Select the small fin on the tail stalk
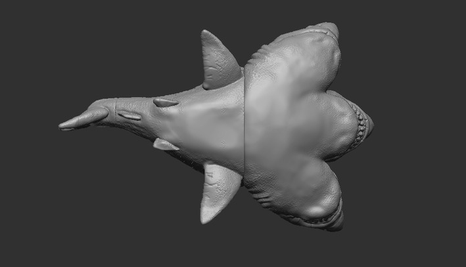Image resolution: width=466 pixels, height=267 pixels. click(129, 115)
